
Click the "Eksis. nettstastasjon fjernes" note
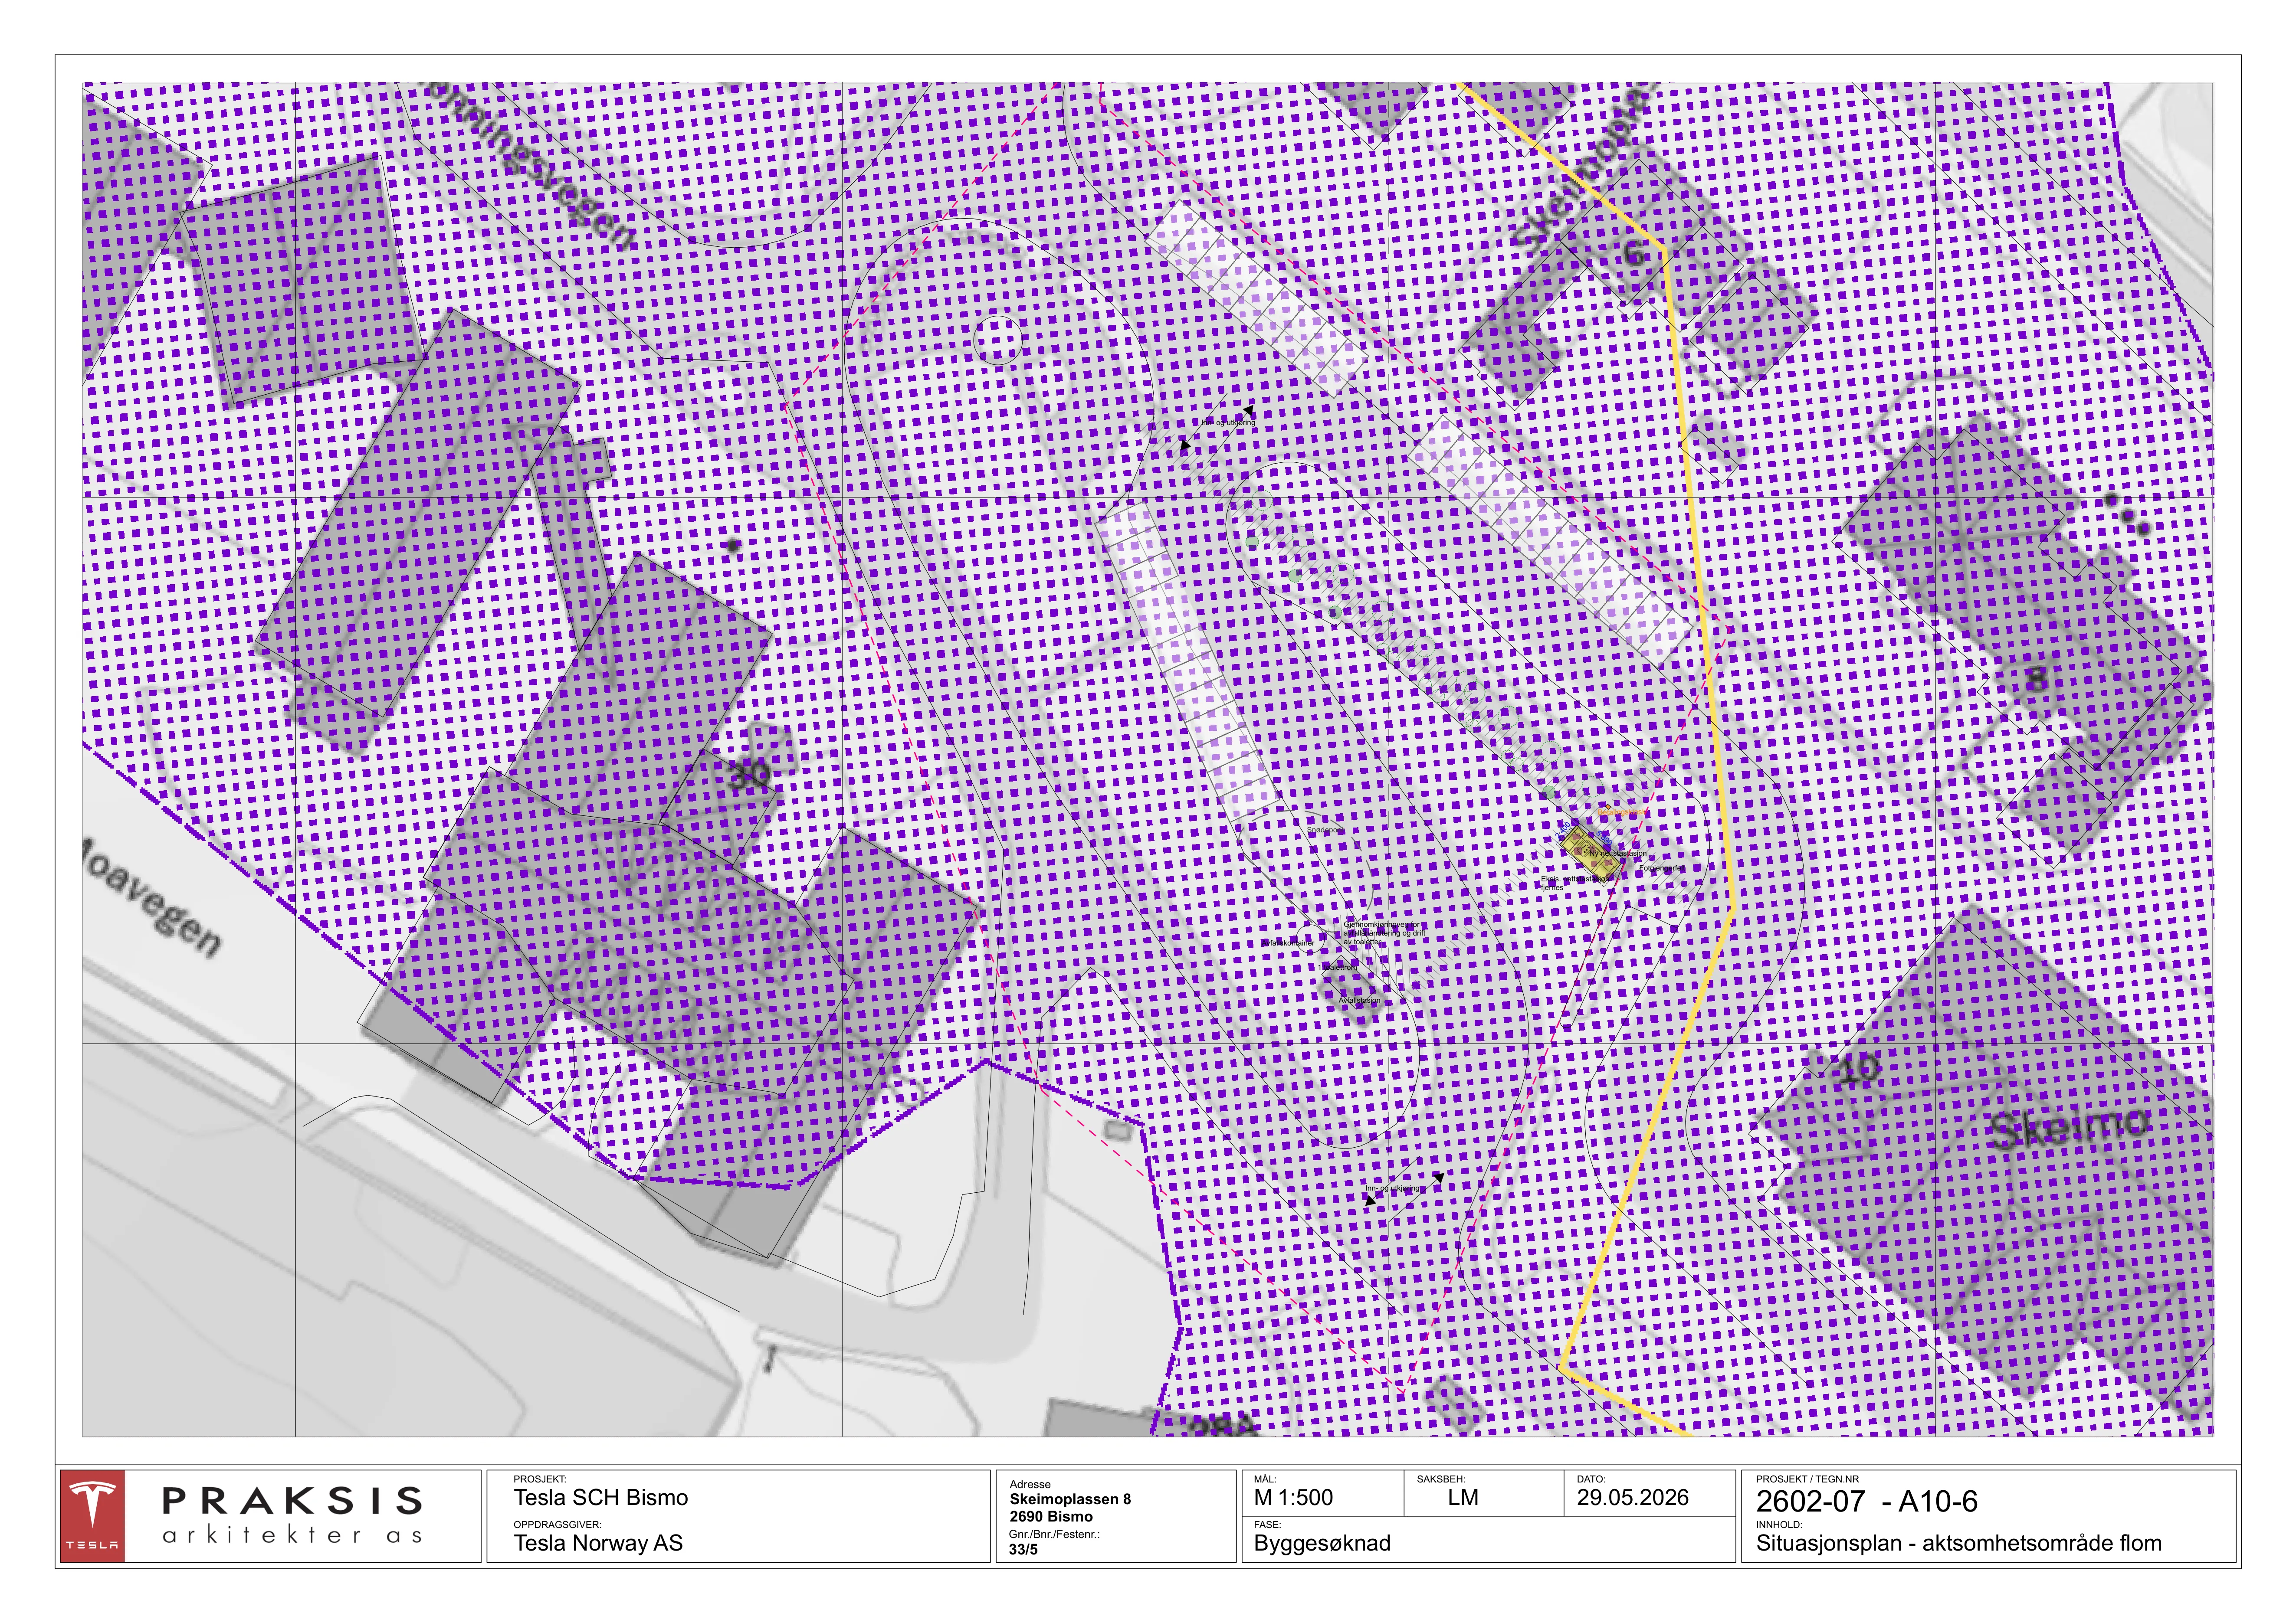[1575, 883]
